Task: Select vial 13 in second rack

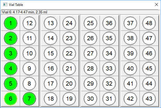Action: (51, 23)
